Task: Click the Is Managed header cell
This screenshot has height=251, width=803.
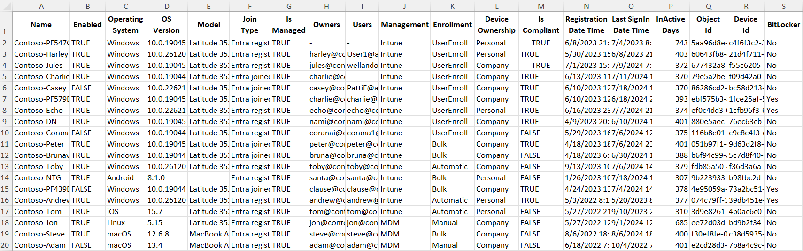Action: pos(289,24)
